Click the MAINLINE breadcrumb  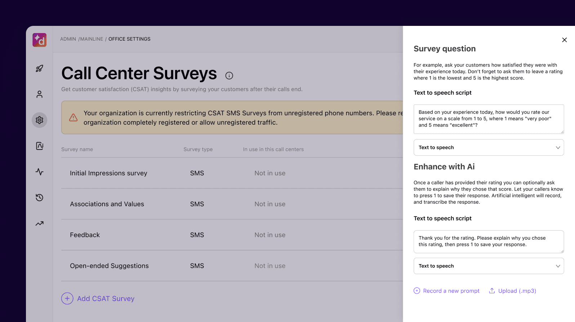pyautogui.click(x=92, y=39)
